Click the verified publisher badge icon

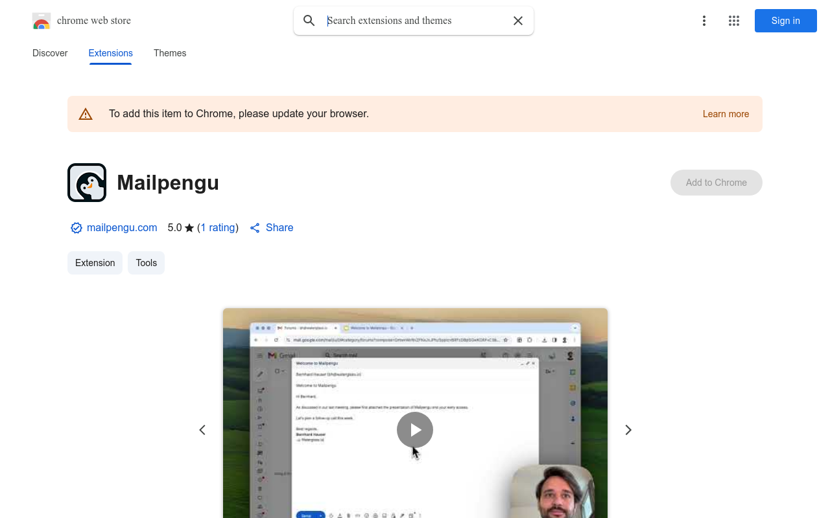pyautogui.click(x=77, y=228)
